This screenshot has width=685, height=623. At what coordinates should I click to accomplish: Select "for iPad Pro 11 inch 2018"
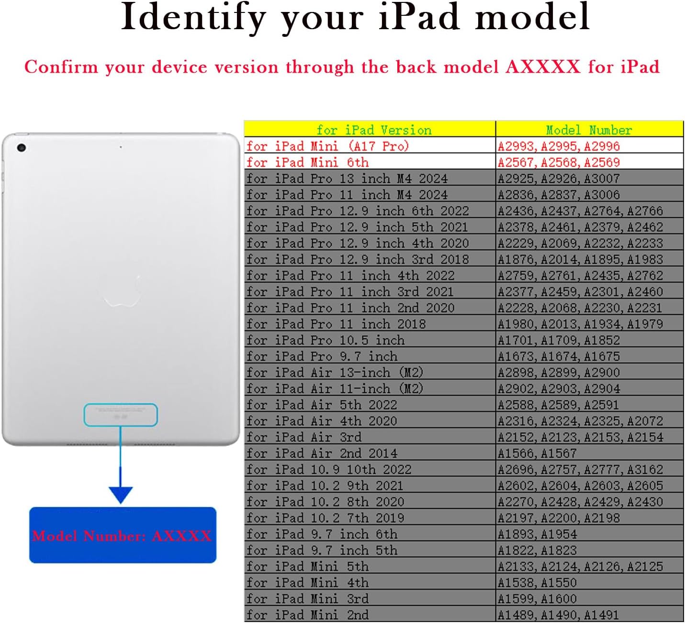[x=336, y=324]
